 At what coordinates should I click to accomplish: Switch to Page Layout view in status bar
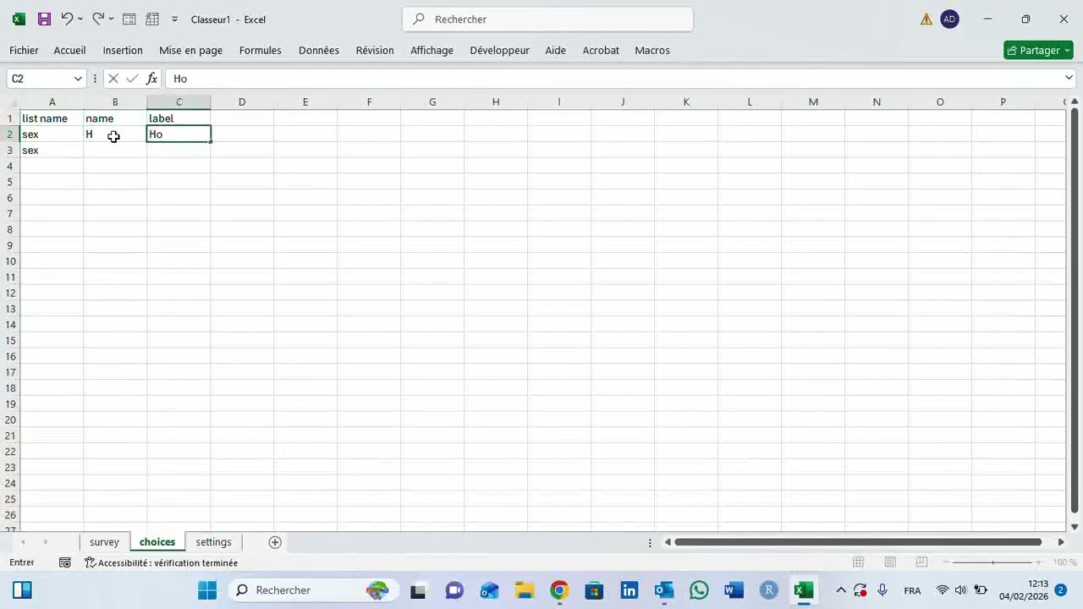point(890,562)
